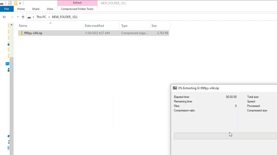
Task: Click the drive icon in address bar
Action: click(x=29, y=17)
